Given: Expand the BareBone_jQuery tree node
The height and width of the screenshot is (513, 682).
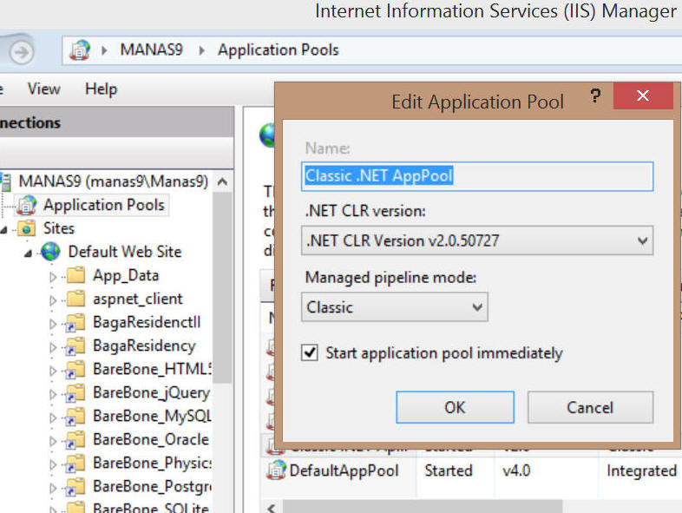Looking at the screenshot, I should pos(53,394).
